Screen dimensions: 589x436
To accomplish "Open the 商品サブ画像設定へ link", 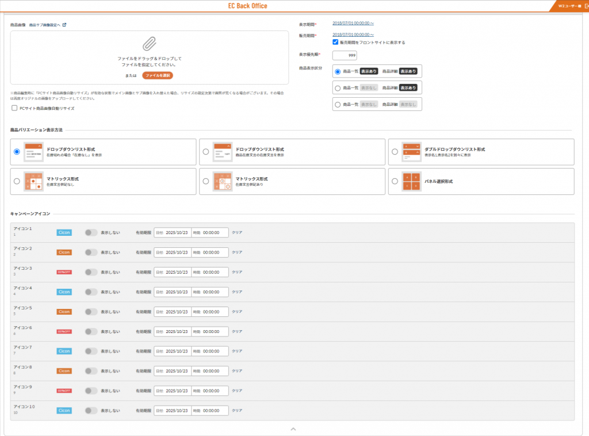I will click(x=44, y=25).
